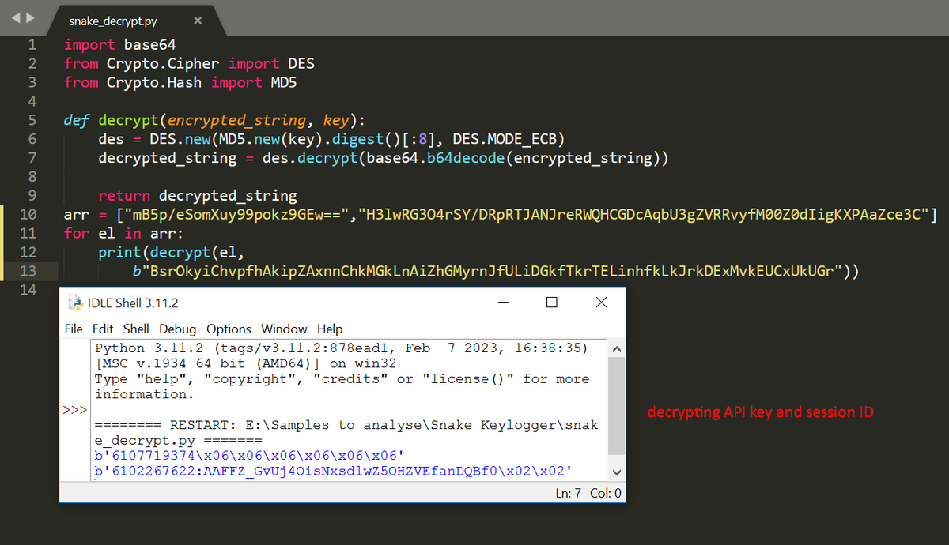Click 'information.' text in the shell
The height and width of the screenshot is (545, 949).
click(x=144, y=394)
